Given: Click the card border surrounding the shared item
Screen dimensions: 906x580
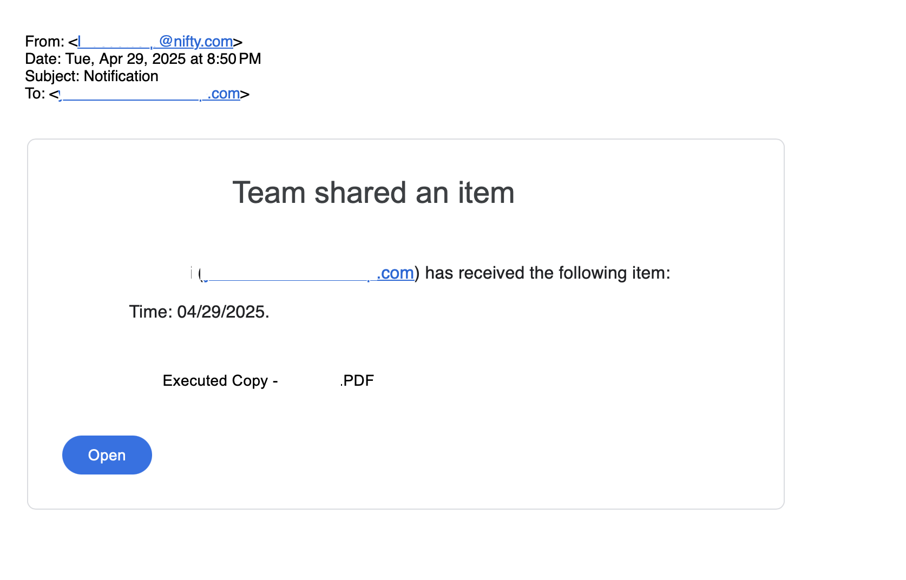Looking at the screenshot, I should click(406, 140).
